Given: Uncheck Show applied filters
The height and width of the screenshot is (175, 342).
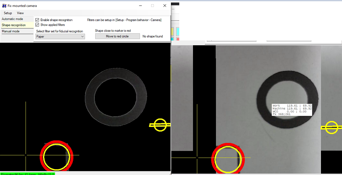Looking at the screenshot, I should [37, 25].
